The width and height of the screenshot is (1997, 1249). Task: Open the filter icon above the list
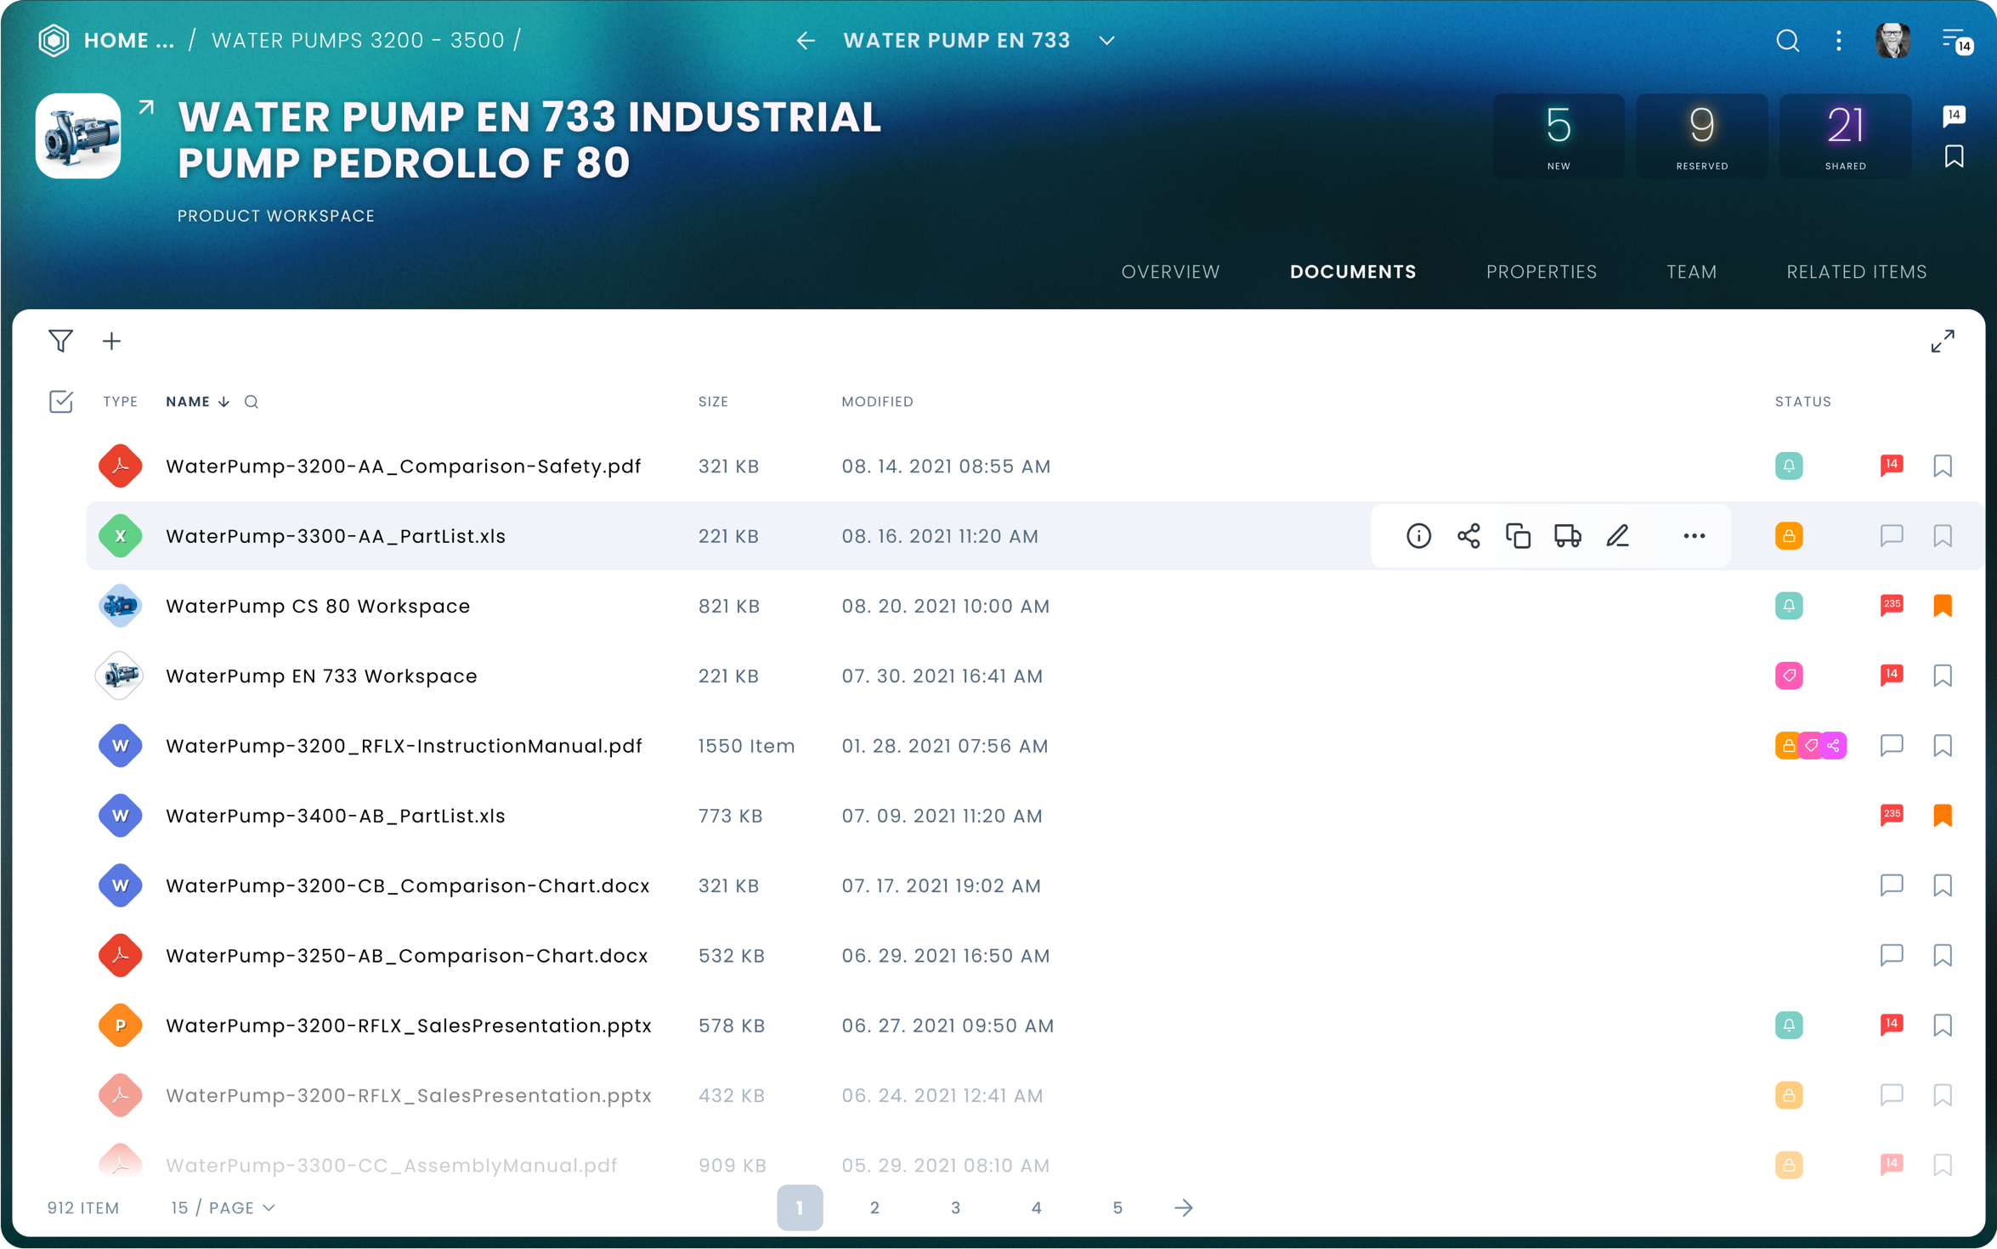[60, 341]
